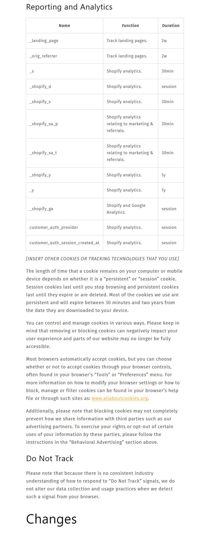The width and height of the screenshot is (218, 535).
Task: Click the Duration column header
Action: tap(171, 26)
